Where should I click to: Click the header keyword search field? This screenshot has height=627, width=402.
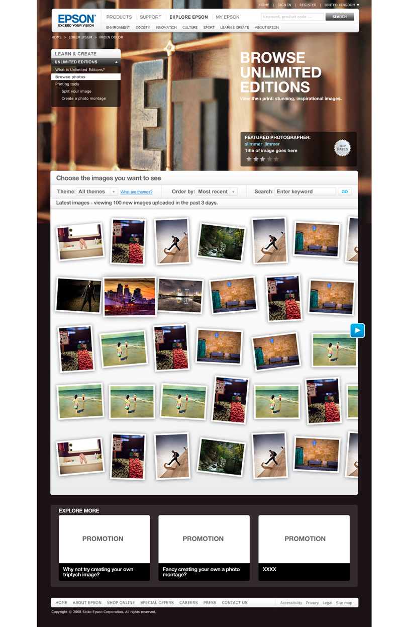pos(292,17)
